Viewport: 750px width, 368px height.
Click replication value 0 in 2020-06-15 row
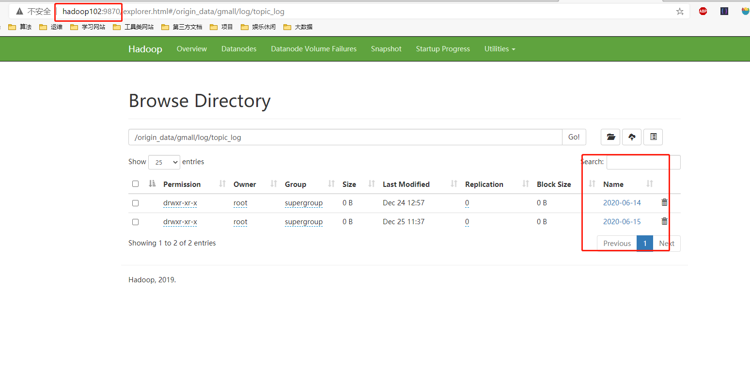click(x=467, y=222)
